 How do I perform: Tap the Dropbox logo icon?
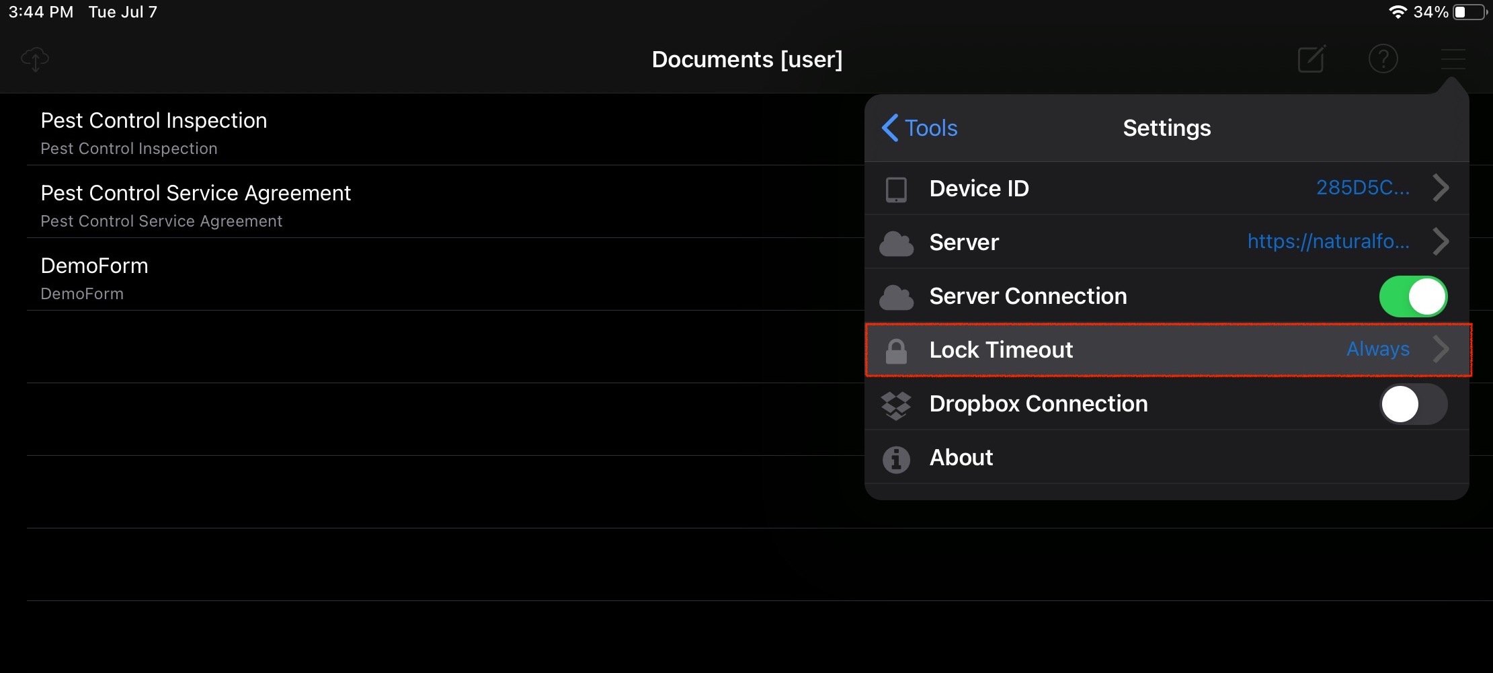point(896,405)
